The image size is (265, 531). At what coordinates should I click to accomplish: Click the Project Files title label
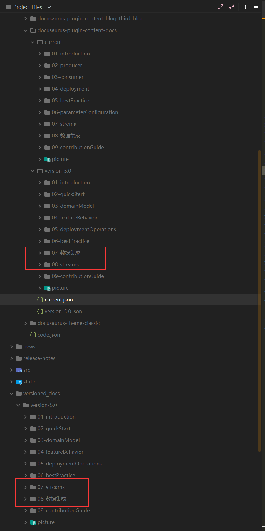click(28, 7)
